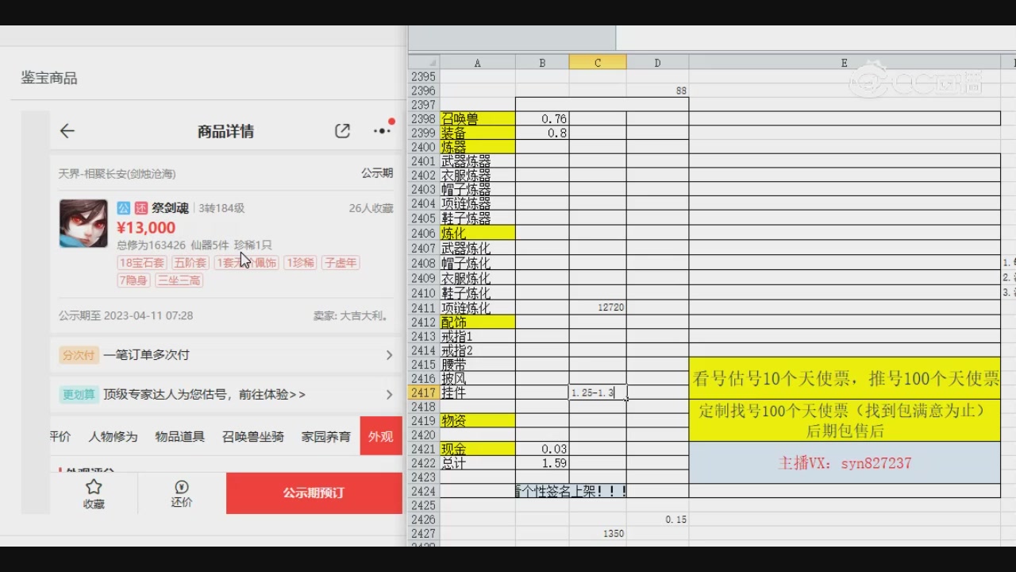Image resolution: width=1016 pixels, height=572 pixels.
Task: Select the yellow cell labeled 炼化
Action: (x=478, y=234)
